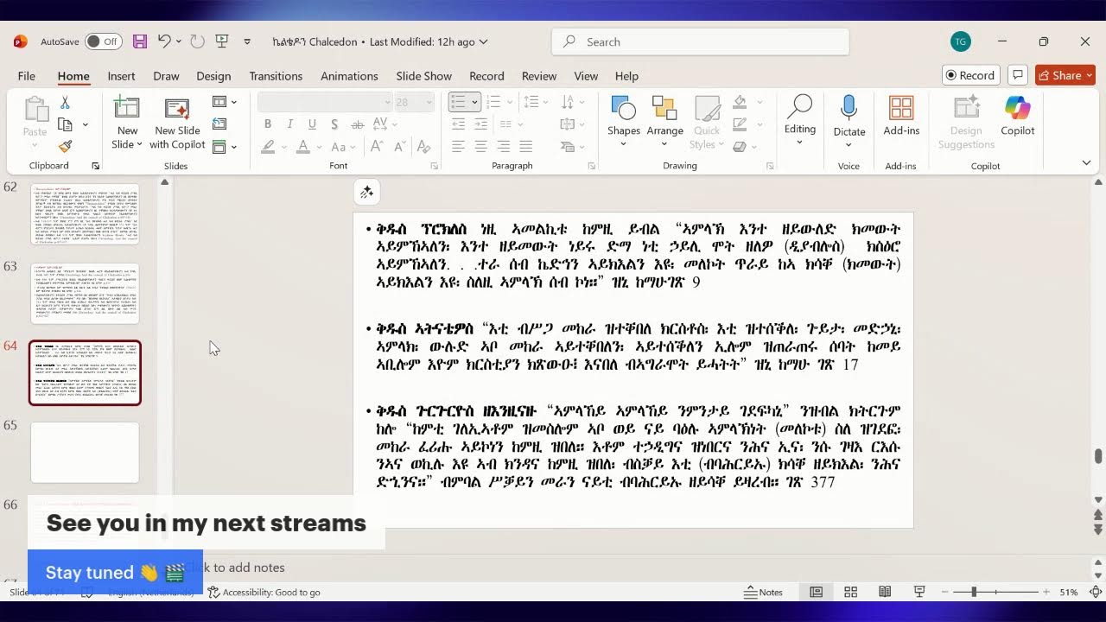Toggle the Notes pane in status bar
This screenshot has width=1106, height=622.
coord(763,592)
